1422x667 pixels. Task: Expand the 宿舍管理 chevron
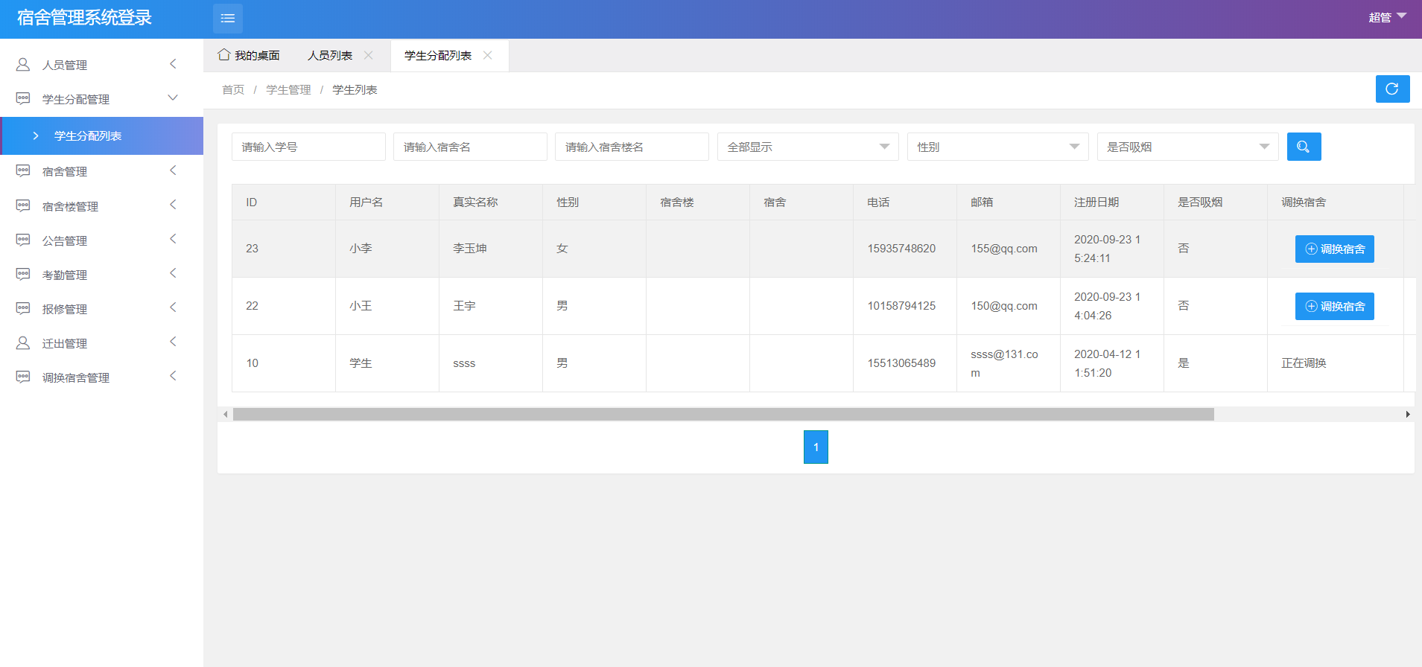[173, 170]
